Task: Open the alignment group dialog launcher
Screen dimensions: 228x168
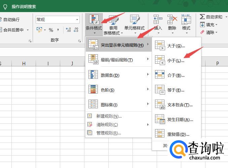Action: 30,41
